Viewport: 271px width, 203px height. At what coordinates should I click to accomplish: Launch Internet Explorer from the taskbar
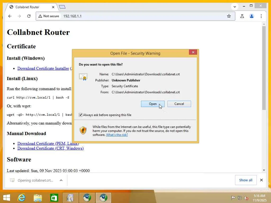[x=22, y=198]
